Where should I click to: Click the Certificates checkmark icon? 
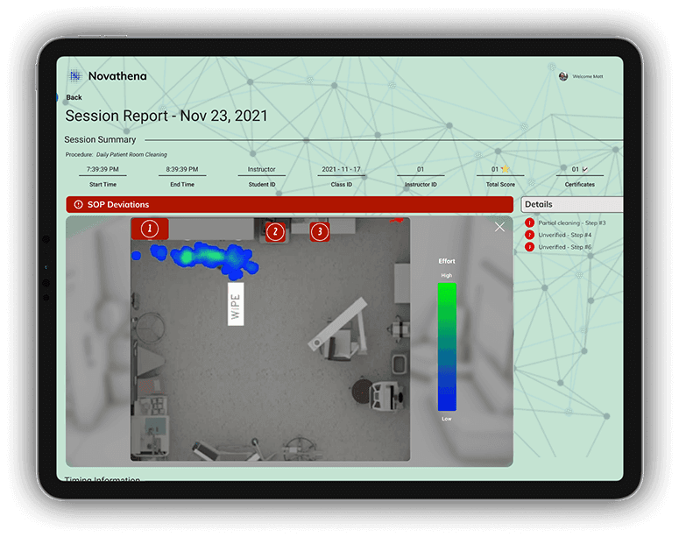pos(585,169)
